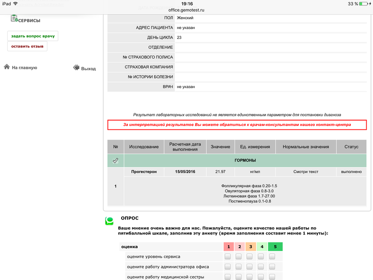Tick rating 4 for service level
Viewport: 373px width, 280px height.
[261, 256]
